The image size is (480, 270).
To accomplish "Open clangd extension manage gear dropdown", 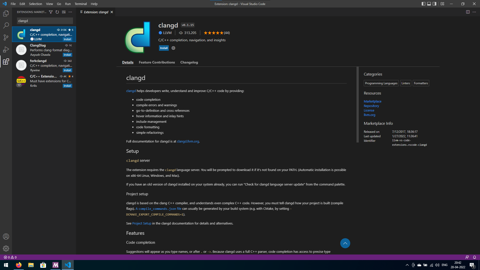I will 173,48.
